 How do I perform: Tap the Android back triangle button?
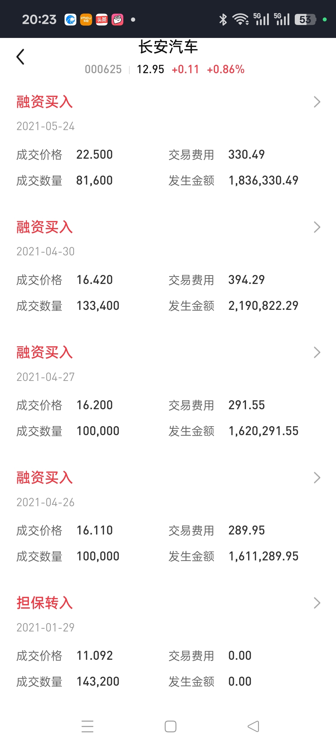click(253, 726)
